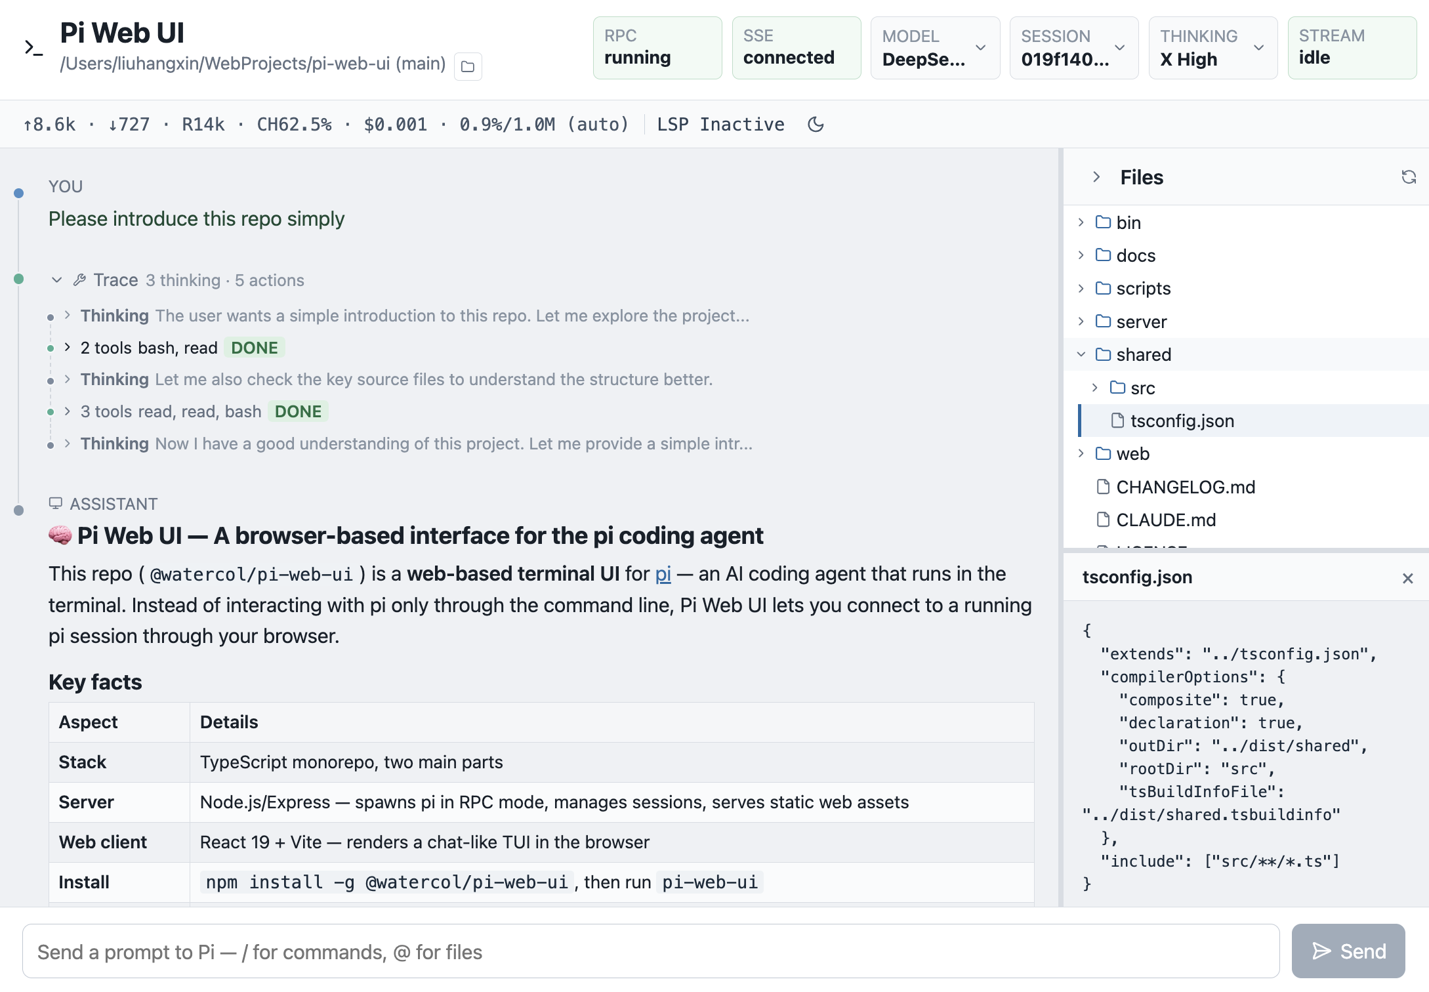The height and width of the screenshot is (992, 1429).
Task: Click 'Please introduce this repo simply' message
Action: [x=196, y=218]
